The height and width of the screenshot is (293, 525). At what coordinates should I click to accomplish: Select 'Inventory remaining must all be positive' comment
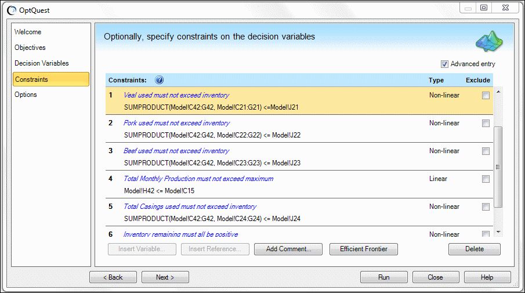[180, 234]
